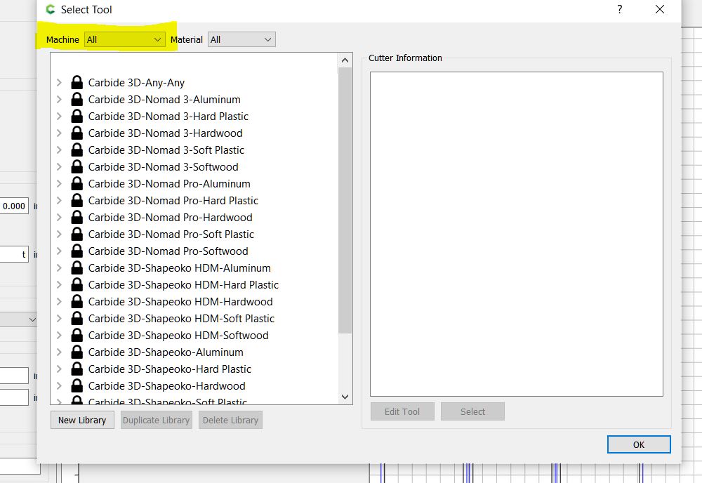Expand Carbide 3D-Nomad 3-Hard Plastic library
Viewport: 702px width, 483px height.
click(59, 117)
